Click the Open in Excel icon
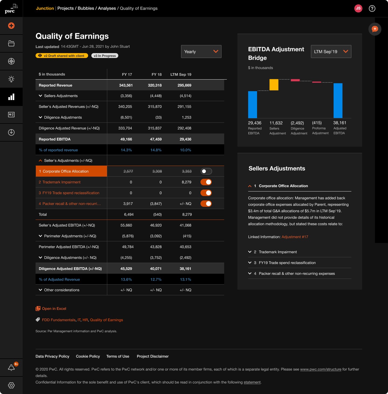The image size is (388, 394). (x=38, y=309)
